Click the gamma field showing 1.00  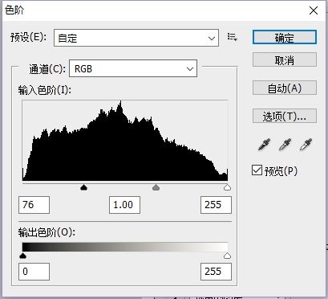tap(124, 205)
